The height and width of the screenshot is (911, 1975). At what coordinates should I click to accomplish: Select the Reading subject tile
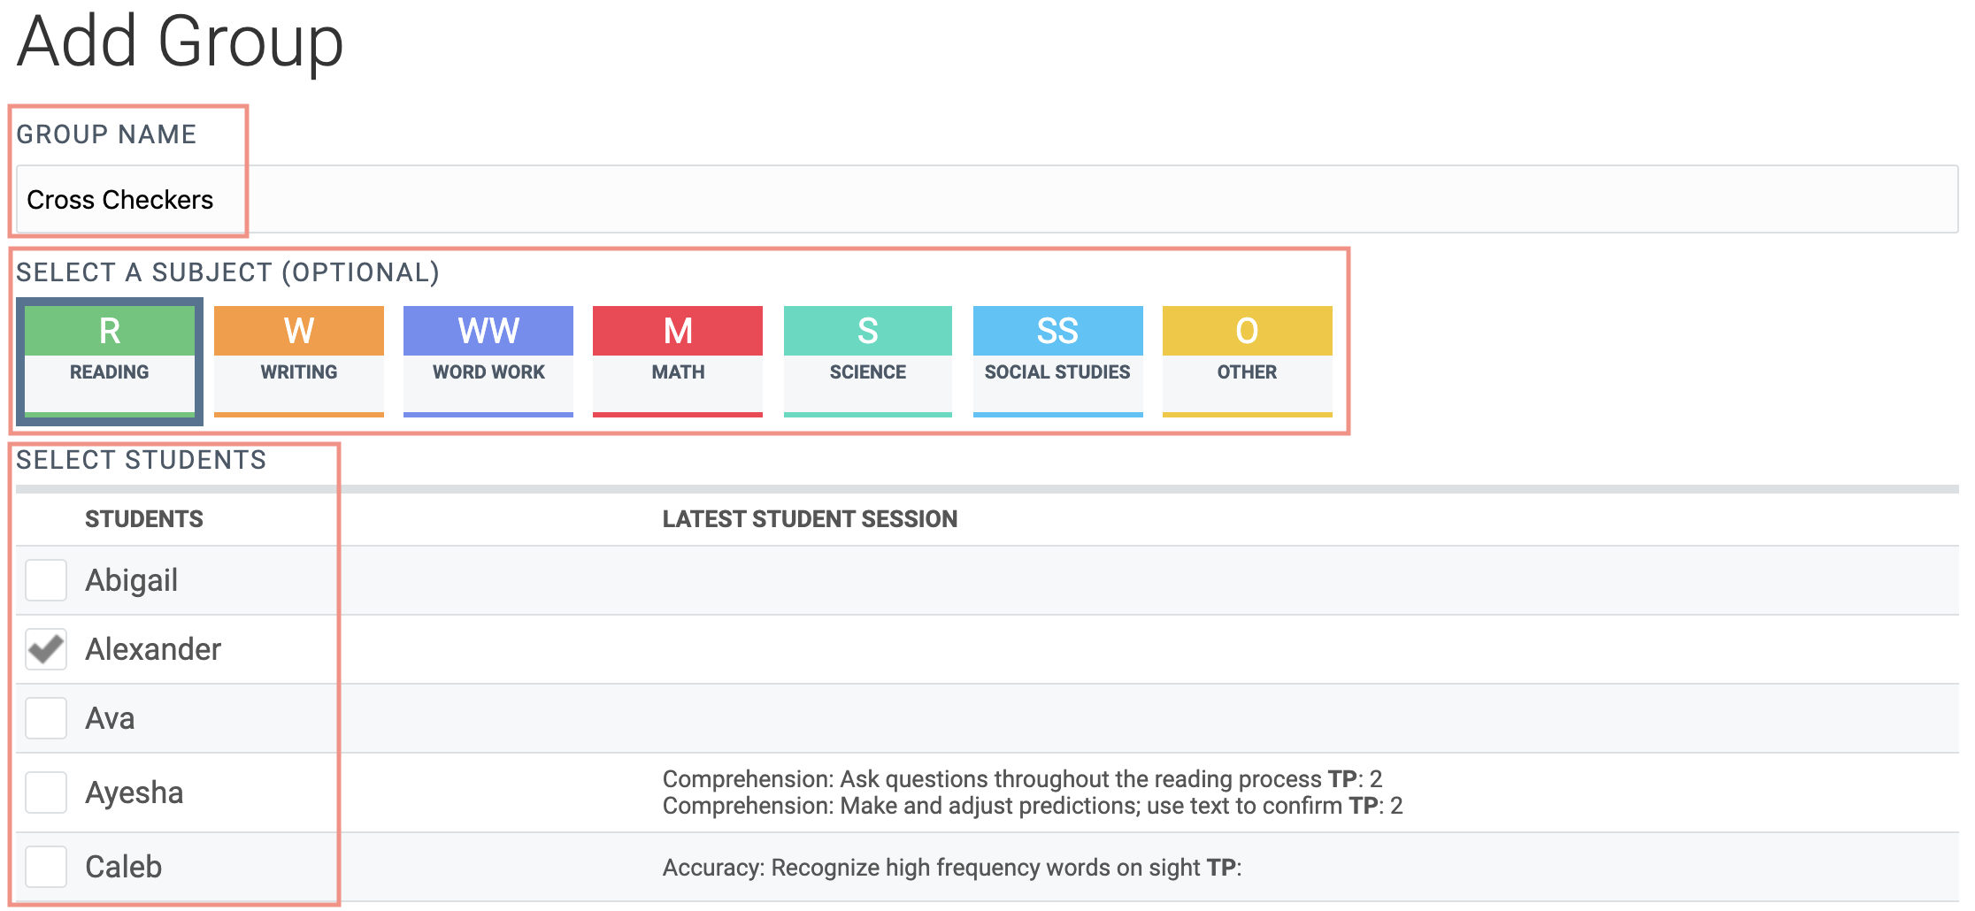tap(109, 359)
